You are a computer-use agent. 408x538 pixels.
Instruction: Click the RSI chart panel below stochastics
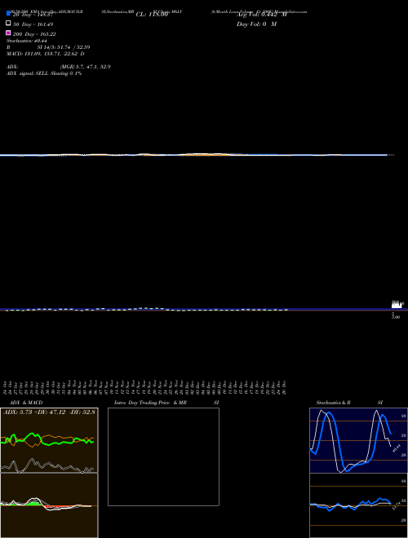[x=358, y=505]
